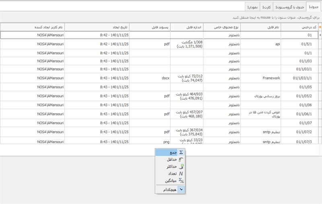Click the row indicator arrow for row 01
This screenshot has width=322, height=204.
[320, 35]
